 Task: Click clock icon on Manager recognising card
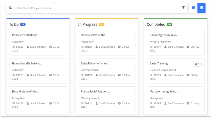coord(188,103)
